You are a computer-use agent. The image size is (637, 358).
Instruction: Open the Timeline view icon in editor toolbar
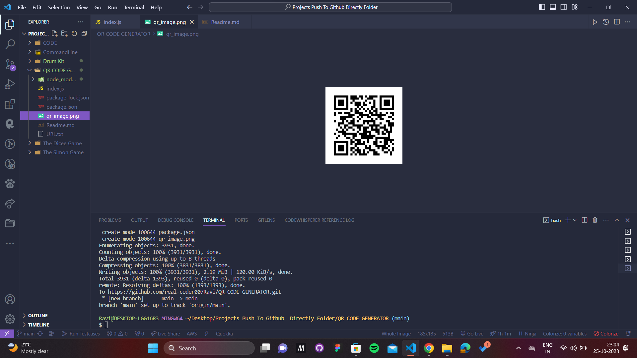tap(606, 22)
